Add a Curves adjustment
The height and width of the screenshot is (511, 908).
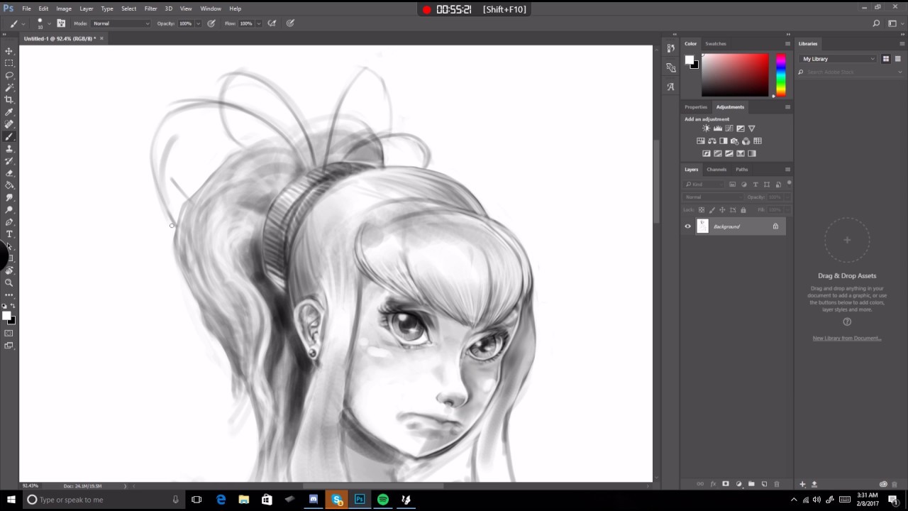pyautogui.click(x=729, y=128)
